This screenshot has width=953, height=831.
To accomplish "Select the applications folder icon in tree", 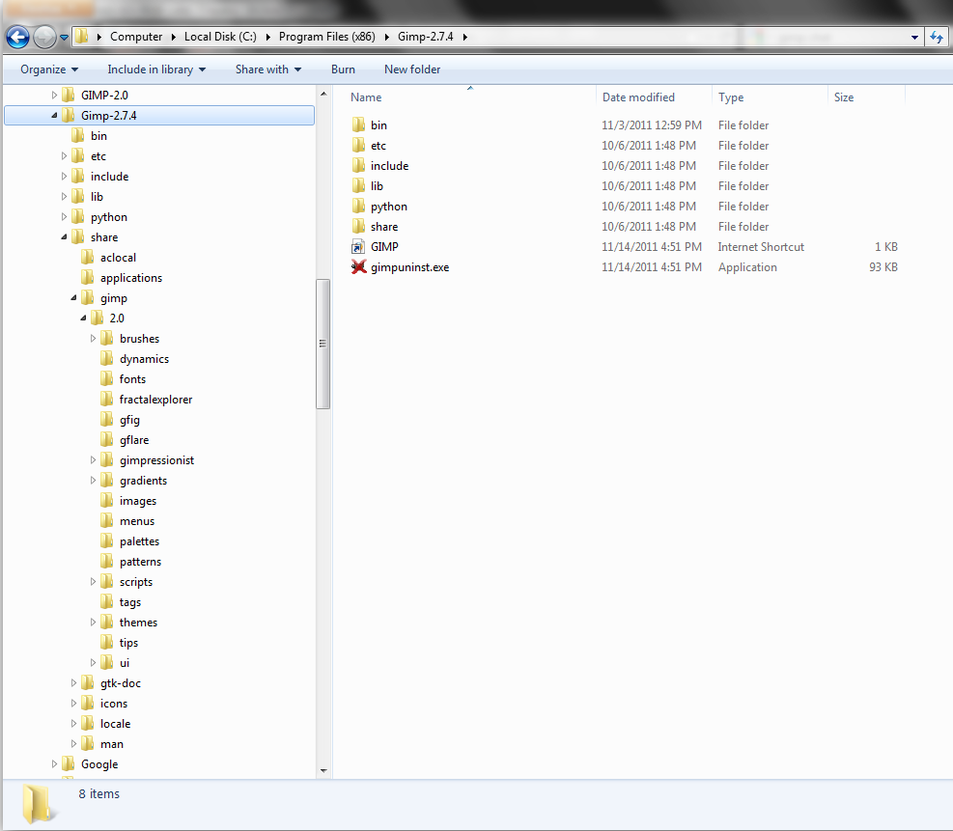I will (88, 278).
